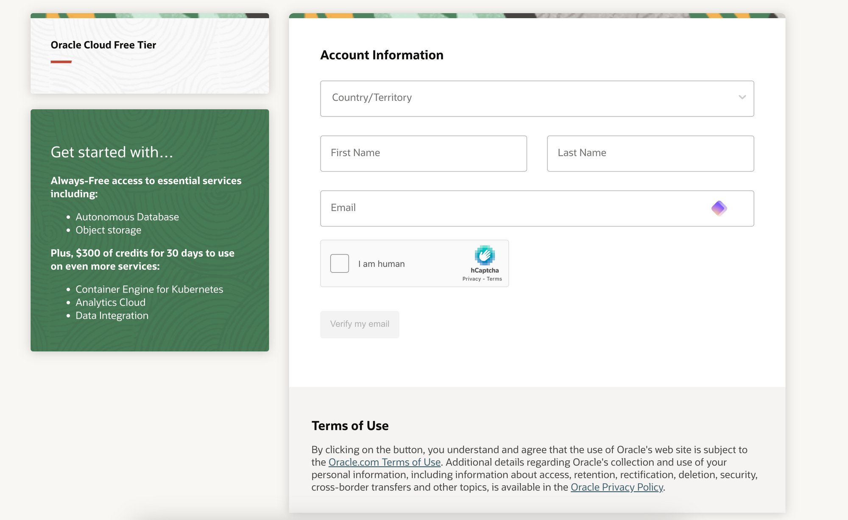Expand the Country/Territory dropdown
Screen dimensions: 848x520
(742, 97)
